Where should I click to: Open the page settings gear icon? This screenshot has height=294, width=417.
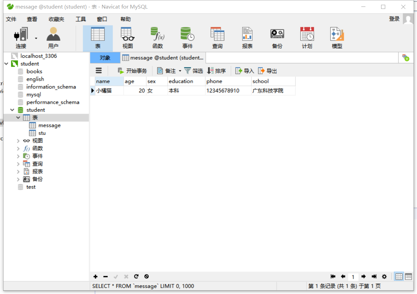click(x=384, y=277)
